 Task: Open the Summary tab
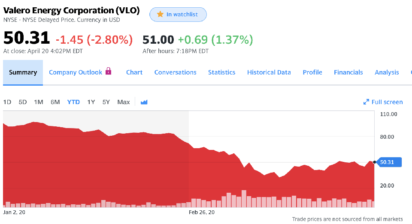click(23, 72)
